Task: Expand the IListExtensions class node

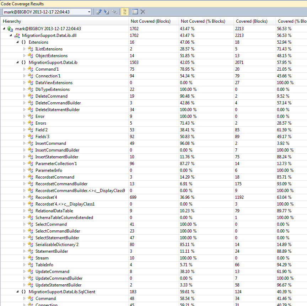Action: (25, 49)
